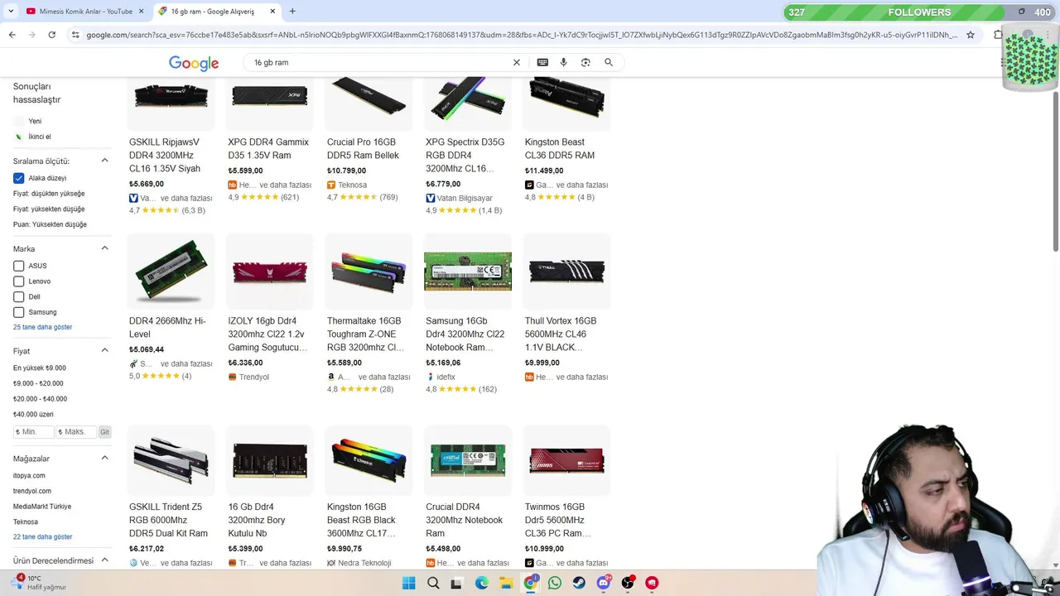
Task: Open Windows taskbar search
Action: [x=433, y=583]
